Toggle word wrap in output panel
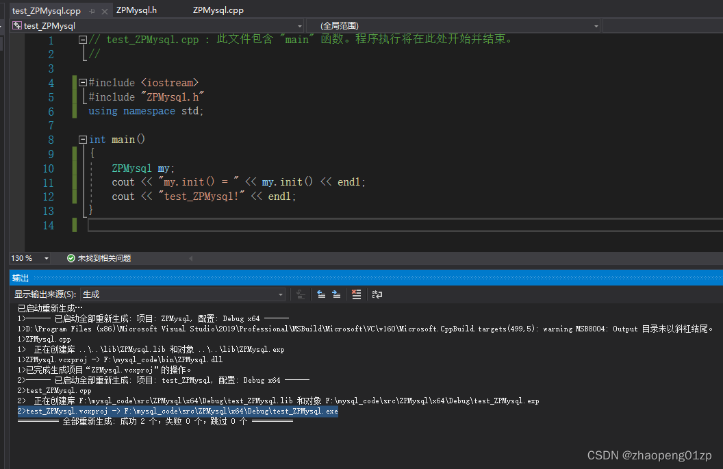723x469 pixels. [x=377, y=294]
